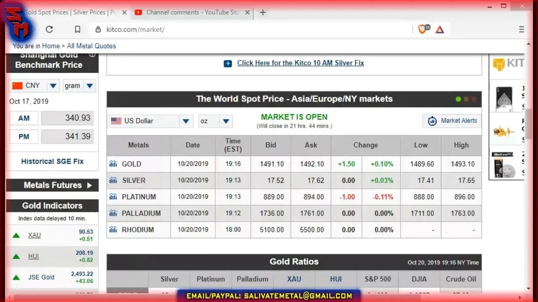Click the All Metal Quotes breadcrumb

coord(91,46)
